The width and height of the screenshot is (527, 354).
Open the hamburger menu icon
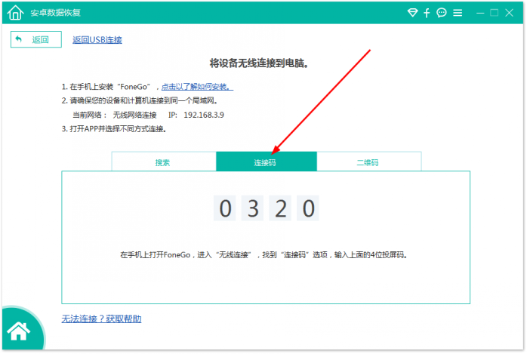pos(458,13)
